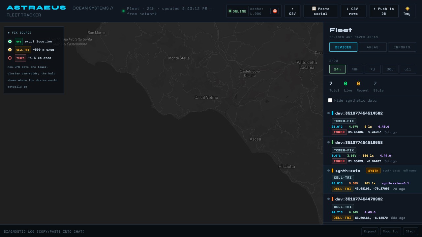422x237 pixels.
Task: Click orange color marker of dev:351077454479992
Action: (x=332, y=199)
